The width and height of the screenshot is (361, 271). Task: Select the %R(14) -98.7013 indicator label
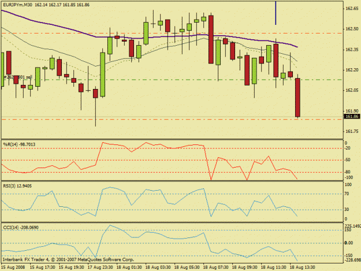coord(19,144)
